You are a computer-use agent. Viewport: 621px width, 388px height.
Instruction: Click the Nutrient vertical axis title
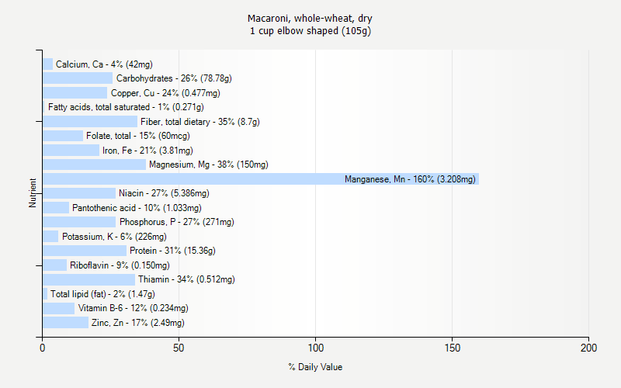pyautogui.click(x=33, y=193)
